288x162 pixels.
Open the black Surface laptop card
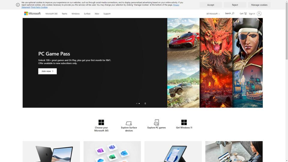pyautogui.click(x=51, y=151)
